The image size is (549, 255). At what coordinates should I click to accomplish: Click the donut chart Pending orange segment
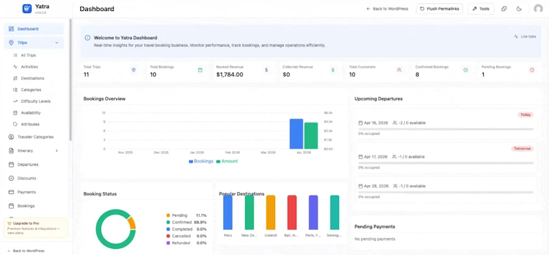tap(131, 223)
